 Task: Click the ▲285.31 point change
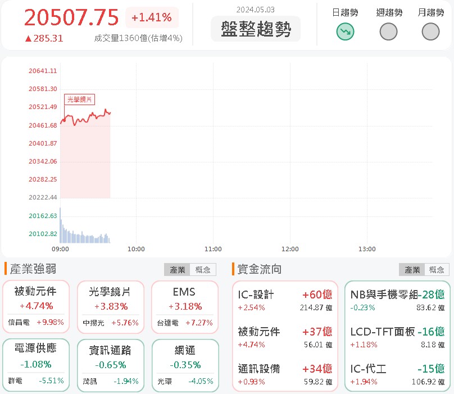coord(44,38)
